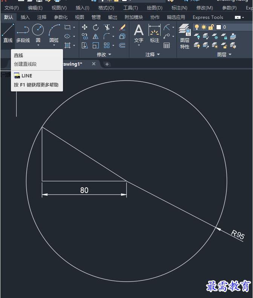Screen dimensions: 253x298
Task: Open Layer Properties (图层特性) manager
Action: 185,37
